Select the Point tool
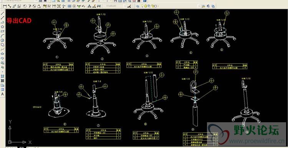 click(x=3, y=72)
